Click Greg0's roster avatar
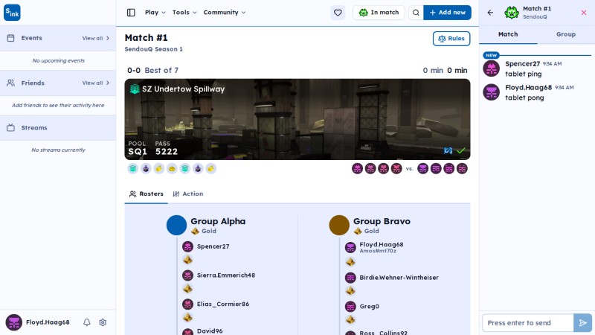This screenshot has width=595, height=335. [x=350, y=307]
